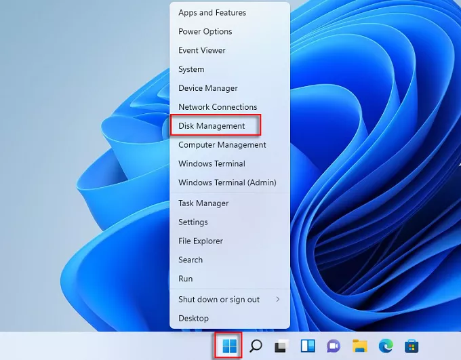Open Task View from the taskbar
The width and height of the screenshot is (461, 360).
[x=281, y=346]
